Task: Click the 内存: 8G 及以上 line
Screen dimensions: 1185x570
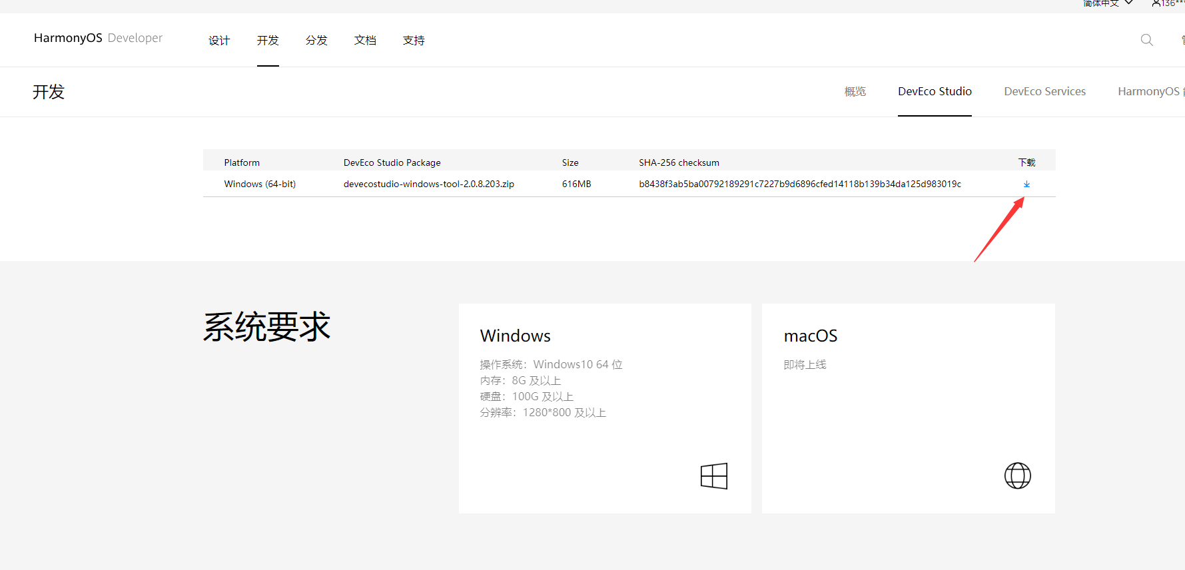Action: (x=520, y=380)
